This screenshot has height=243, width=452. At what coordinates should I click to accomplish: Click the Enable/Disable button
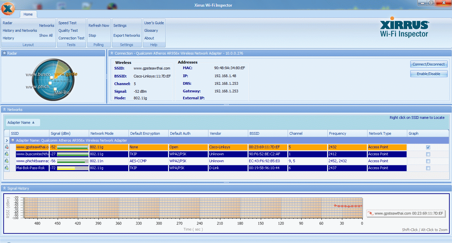click(x=429, y=74)
